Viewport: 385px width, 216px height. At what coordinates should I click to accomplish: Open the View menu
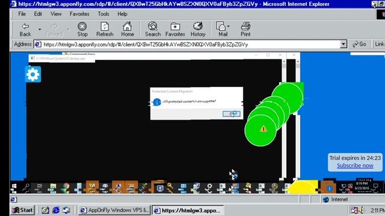coord(56,14)
